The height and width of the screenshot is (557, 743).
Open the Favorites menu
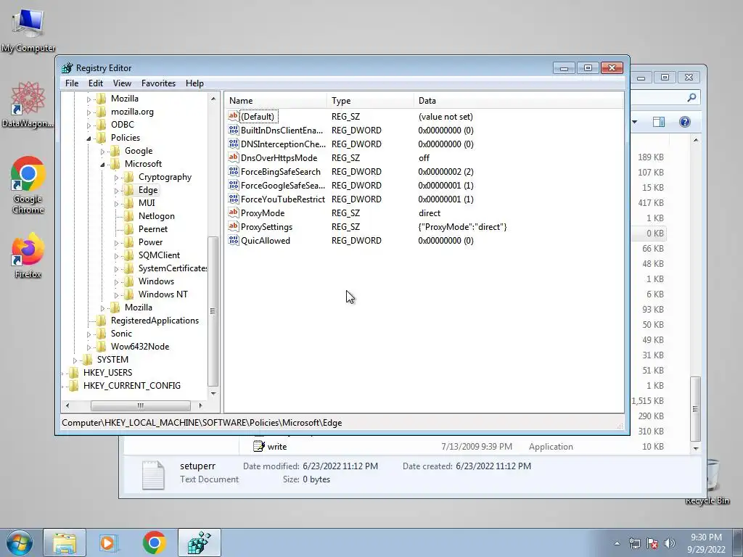(x=158, y=83)
